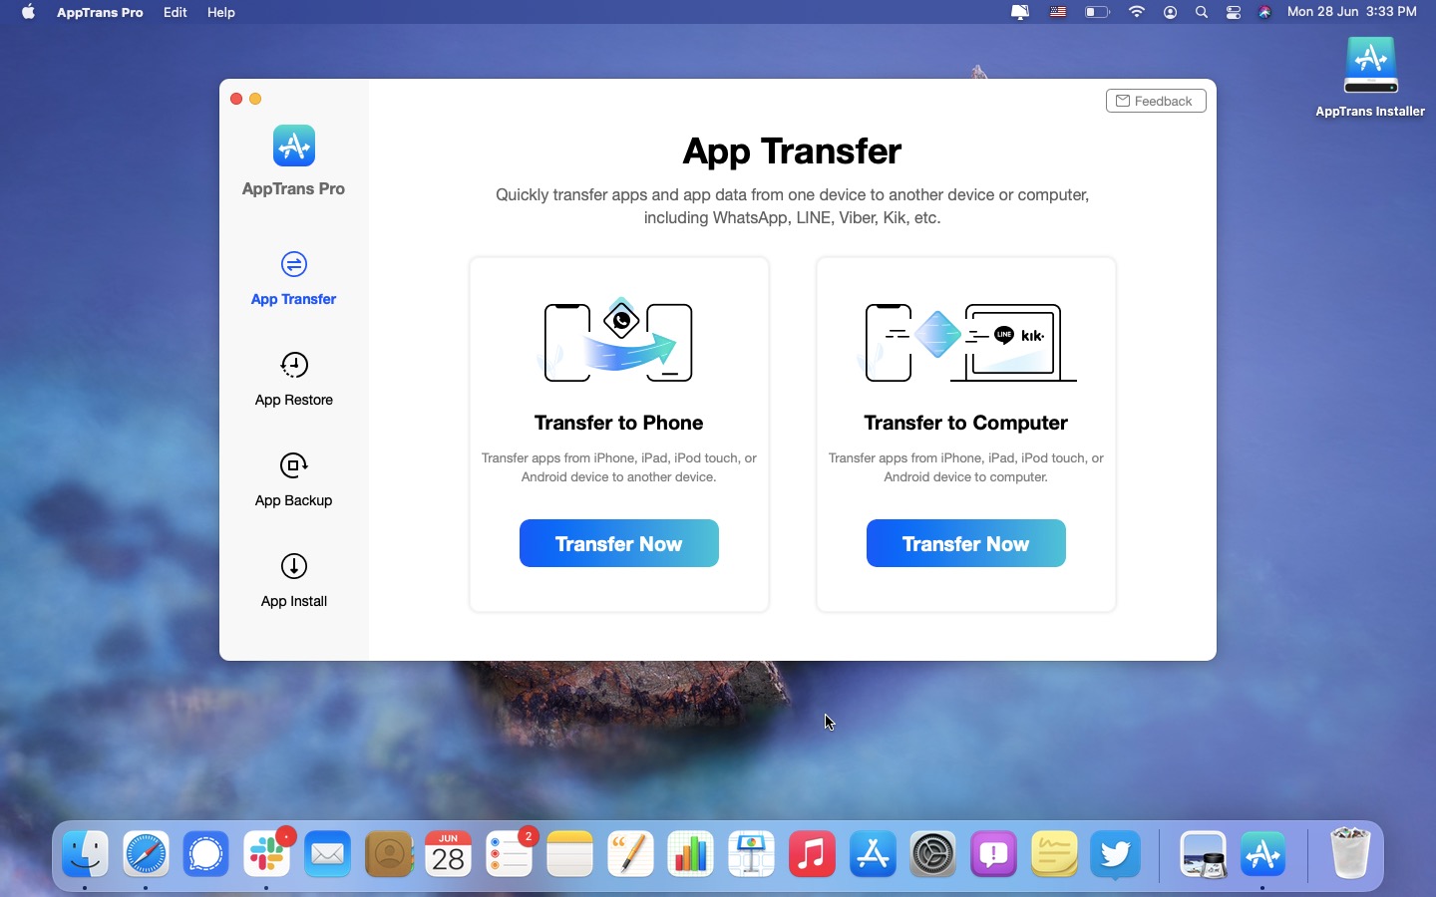Click the screen mirroring menu bar icon
This screenshot has width=1436, height=897.
tap(1020, 12)
